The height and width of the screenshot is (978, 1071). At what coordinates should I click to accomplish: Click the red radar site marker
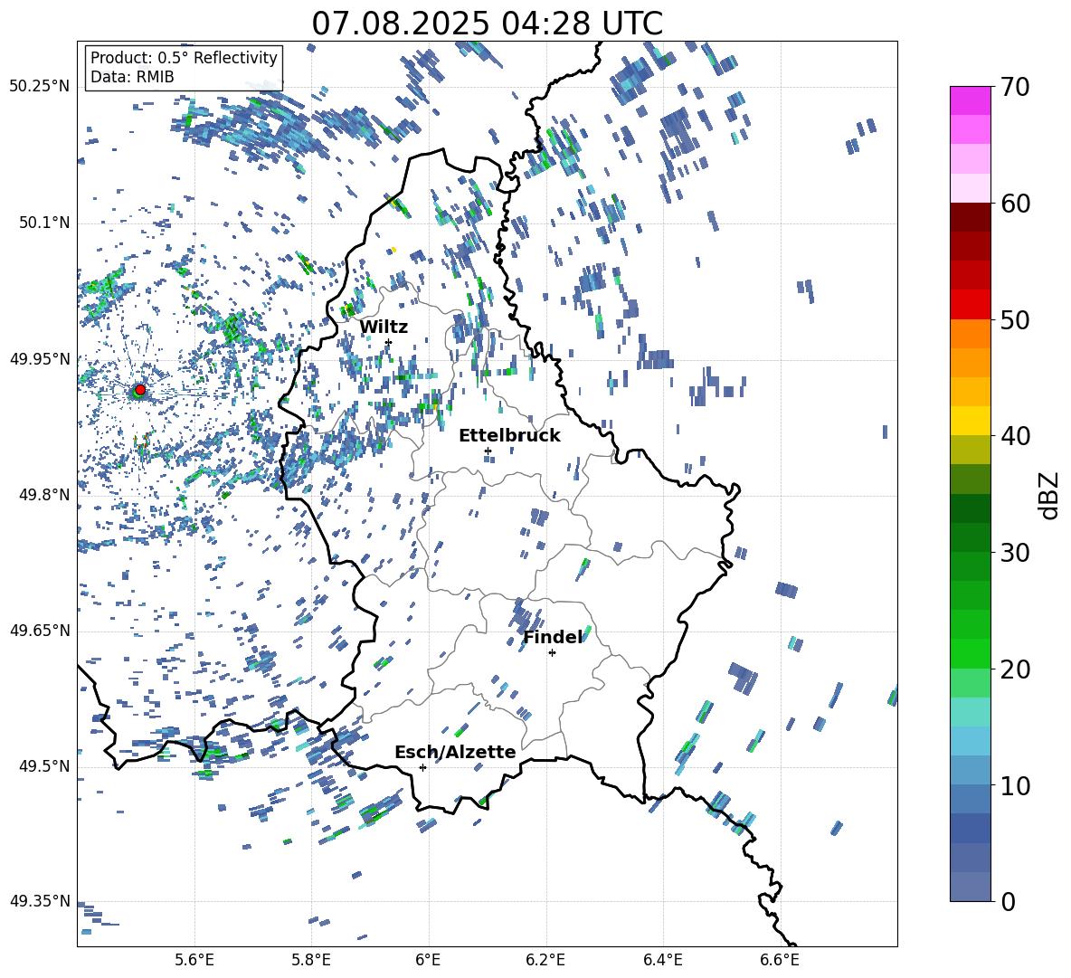pos(140,390)
